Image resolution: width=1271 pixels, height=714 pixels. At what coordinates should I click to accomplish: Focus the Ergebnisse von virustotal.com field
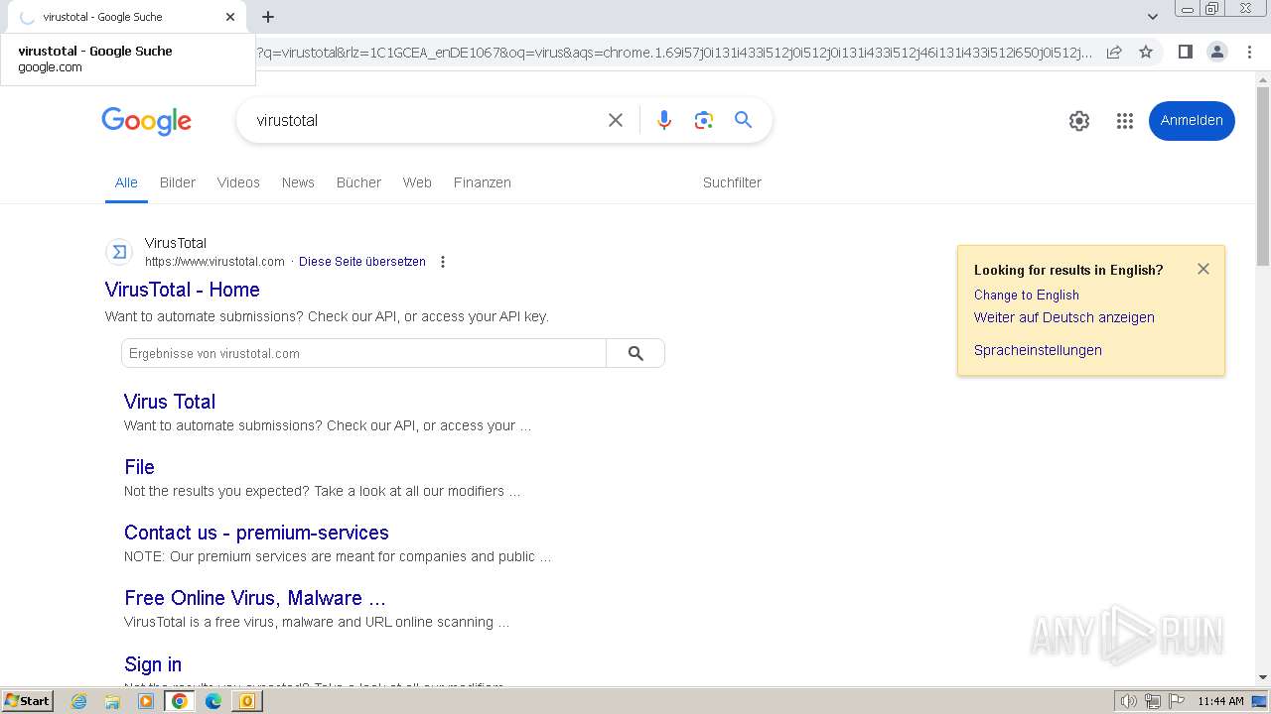coord(363,353)
